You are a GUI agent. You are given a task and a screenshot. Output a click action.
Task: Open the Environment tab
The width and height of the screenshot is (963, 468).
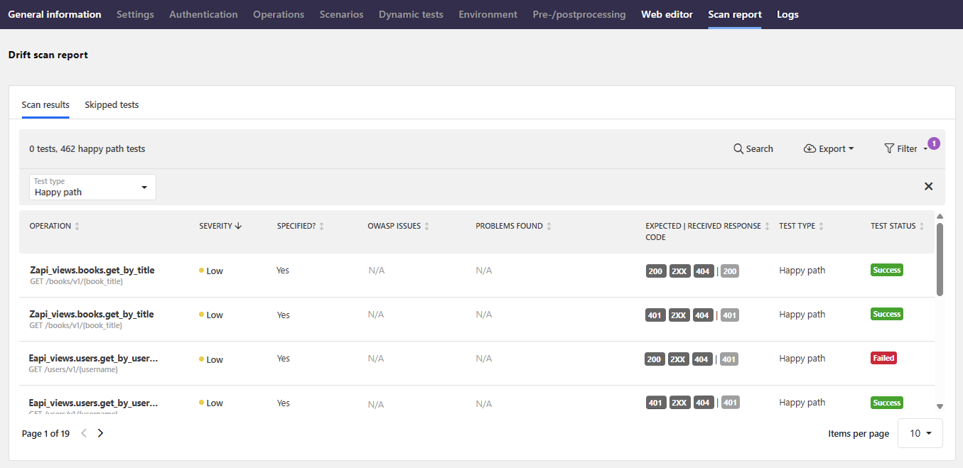pyautogui.click(x=488, y=14)
